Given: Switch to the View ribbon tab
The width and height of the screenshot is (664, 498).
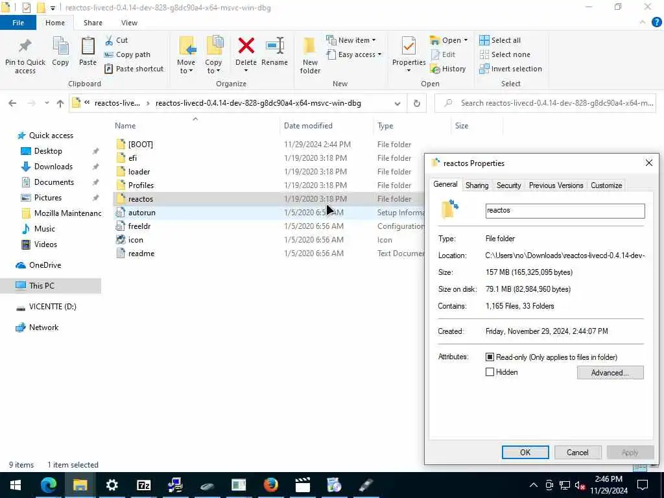Looking at the screenshot, I should [x=129, y=23].
